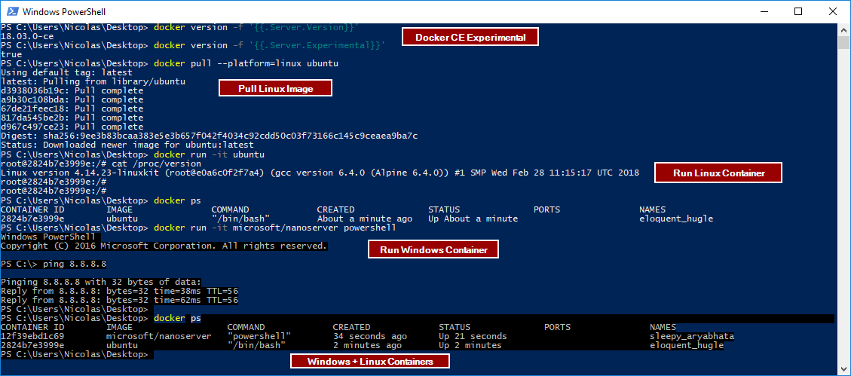Click "Status: Downloaded newer image for ubuntu:latest"
Viewport: 851px width, 376px height.
tap(127, 145)
